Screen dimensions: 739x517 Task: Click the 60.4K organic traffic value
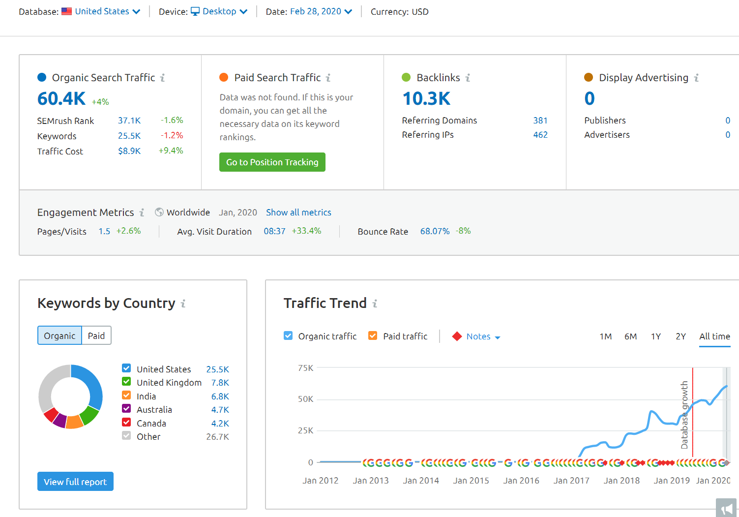pos(61,99)
